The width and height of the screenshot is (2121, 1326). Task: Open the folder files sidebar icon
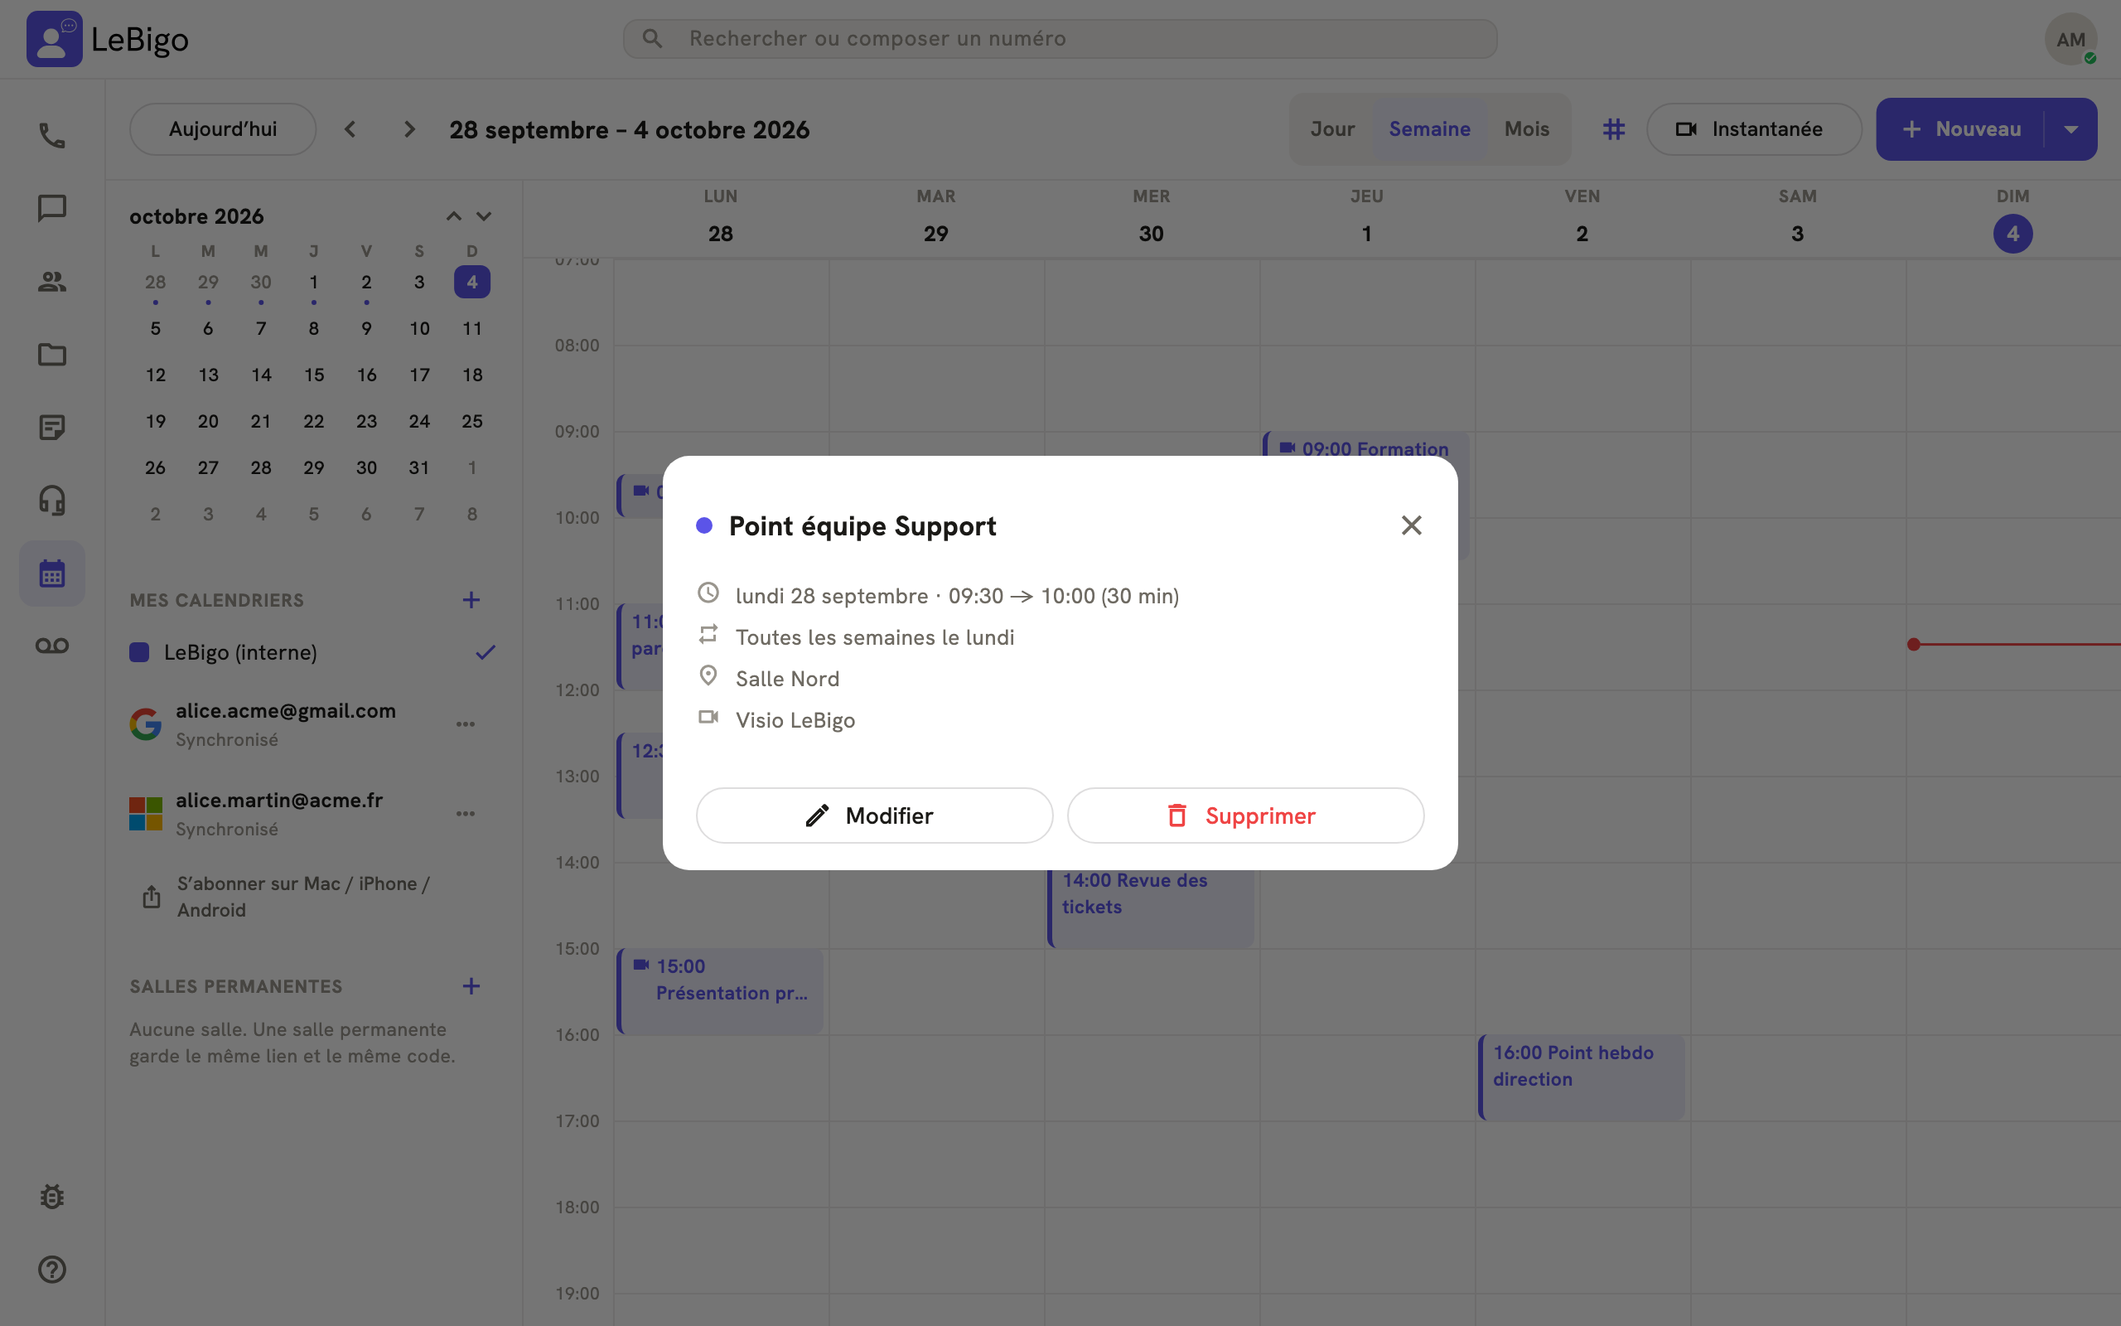pos(51,355)
